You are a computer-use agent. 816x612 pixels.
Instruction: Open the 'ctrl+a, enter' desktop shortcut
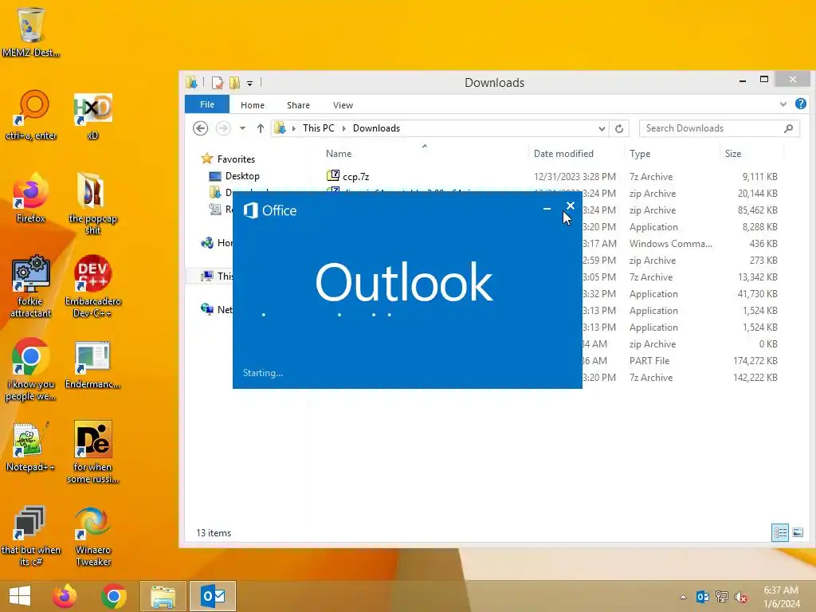31,115
